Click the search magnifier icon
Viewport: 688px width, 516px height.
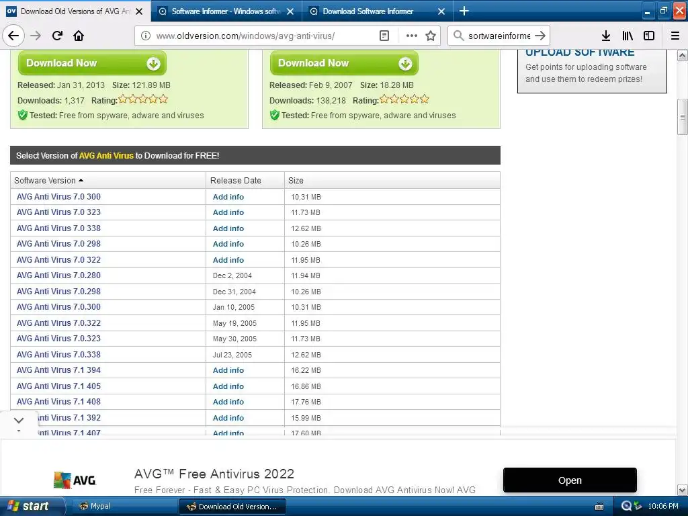(458, 36)
